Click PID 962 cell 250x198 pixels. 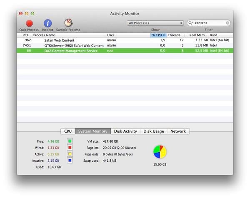[28, 40]
